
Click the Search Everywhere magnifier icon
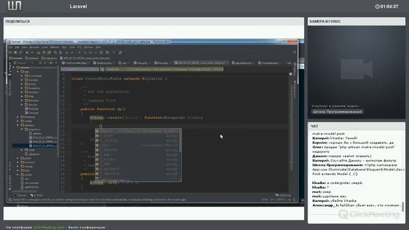click(295, 52)
